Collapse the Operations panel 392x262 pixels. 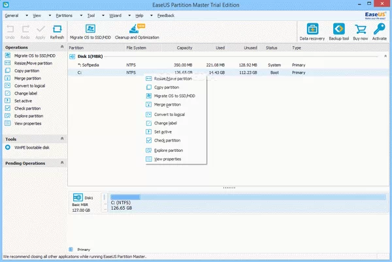pos(62,47)
